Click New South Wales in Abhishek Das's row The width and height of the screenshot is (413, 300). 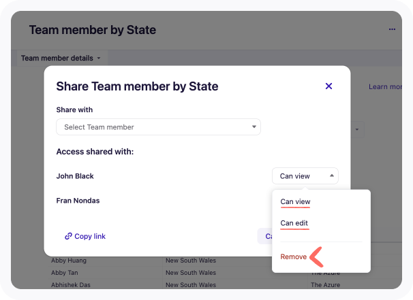191,285
